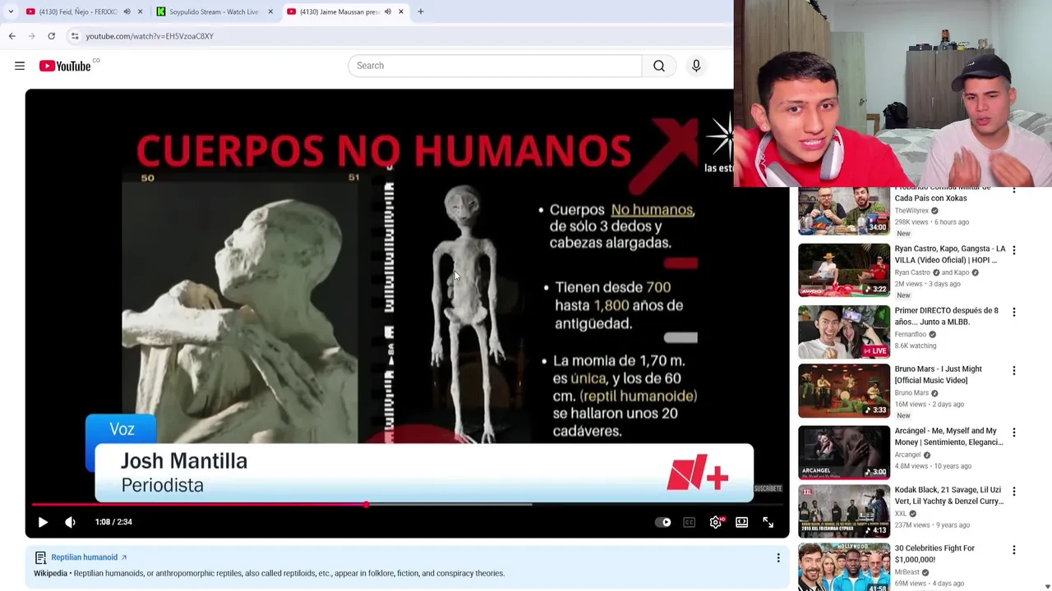Open the 30 Celebrities Fight thumbnail
Screen dimensions: 1052x591
coord(844,567)
